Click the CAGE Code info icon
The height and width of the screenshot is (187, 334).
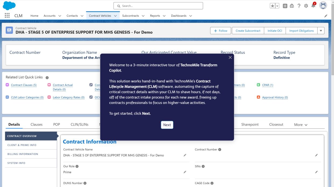tap(212, 183)
